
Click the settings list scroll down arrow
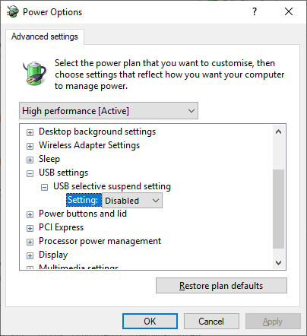[x=279, y=263]
